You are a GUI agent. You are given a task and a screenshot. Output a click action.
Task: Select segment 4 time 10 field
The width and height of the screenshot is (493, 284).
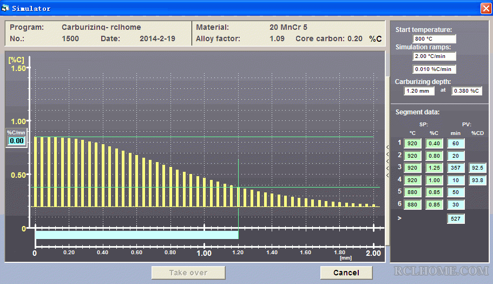pos(456,180)
